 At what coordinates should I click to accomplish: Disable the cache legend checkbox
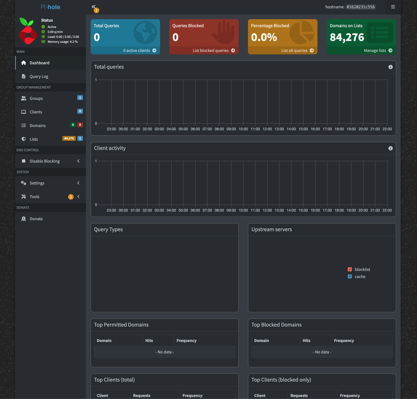(x=350, y=276)
